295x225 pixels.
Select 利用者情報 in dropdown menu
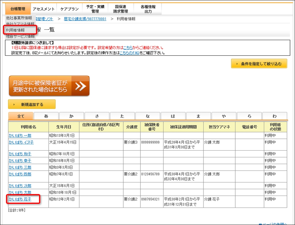[15, 30]
